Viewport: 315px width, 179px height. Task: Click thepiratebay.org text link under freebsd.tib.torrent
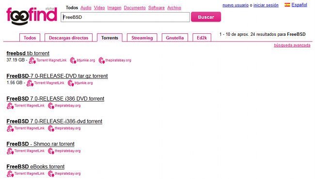point(118,60)
